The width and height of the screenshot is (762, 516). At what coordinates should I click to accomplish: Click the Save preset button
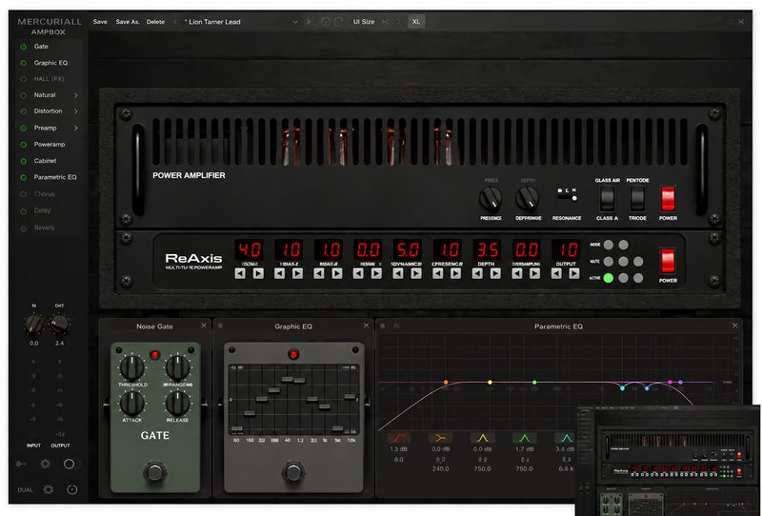[100, 22]
